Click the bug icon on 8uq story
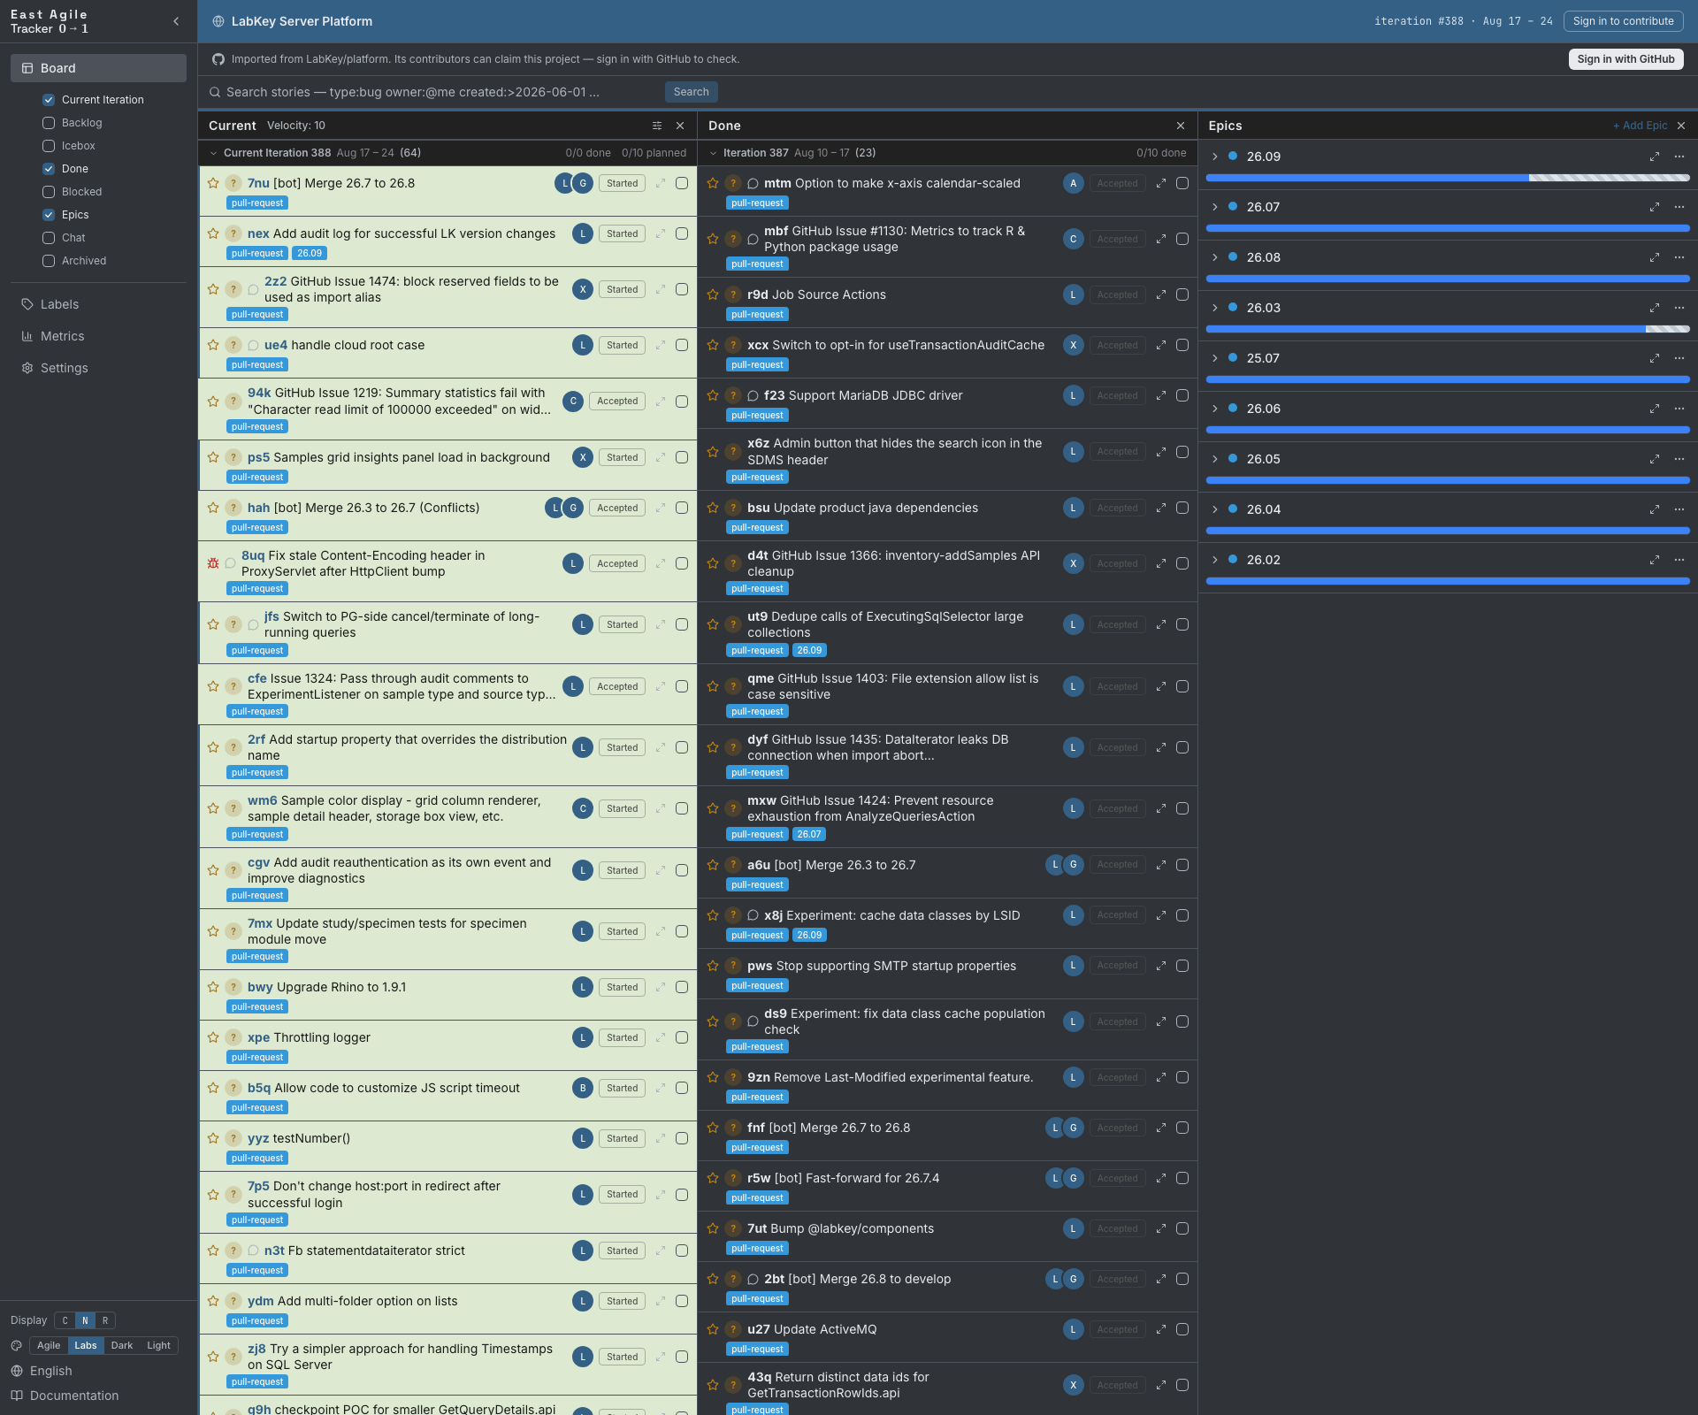Screen dimensions: 1698x1415 click(213, 563)
